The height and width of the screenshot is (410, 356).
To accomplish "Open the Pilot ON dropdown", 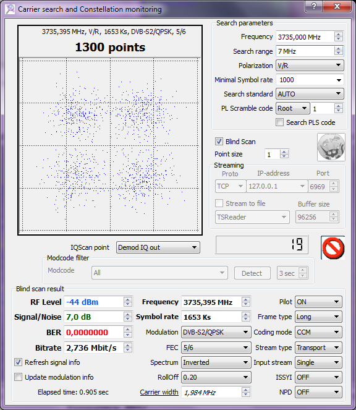I will coord(318,302).
